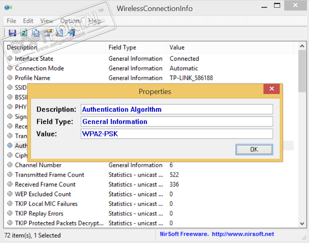Click the TP-LINK_586188 value cell
The image size is (309, 243).
coord(191,78)
